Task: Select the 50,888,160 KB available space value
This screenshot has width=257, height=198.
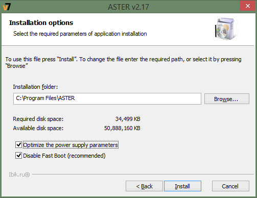Action: coord(122,128)
